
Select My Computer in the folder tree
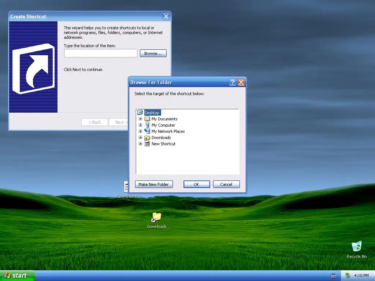tap(163, 125)
